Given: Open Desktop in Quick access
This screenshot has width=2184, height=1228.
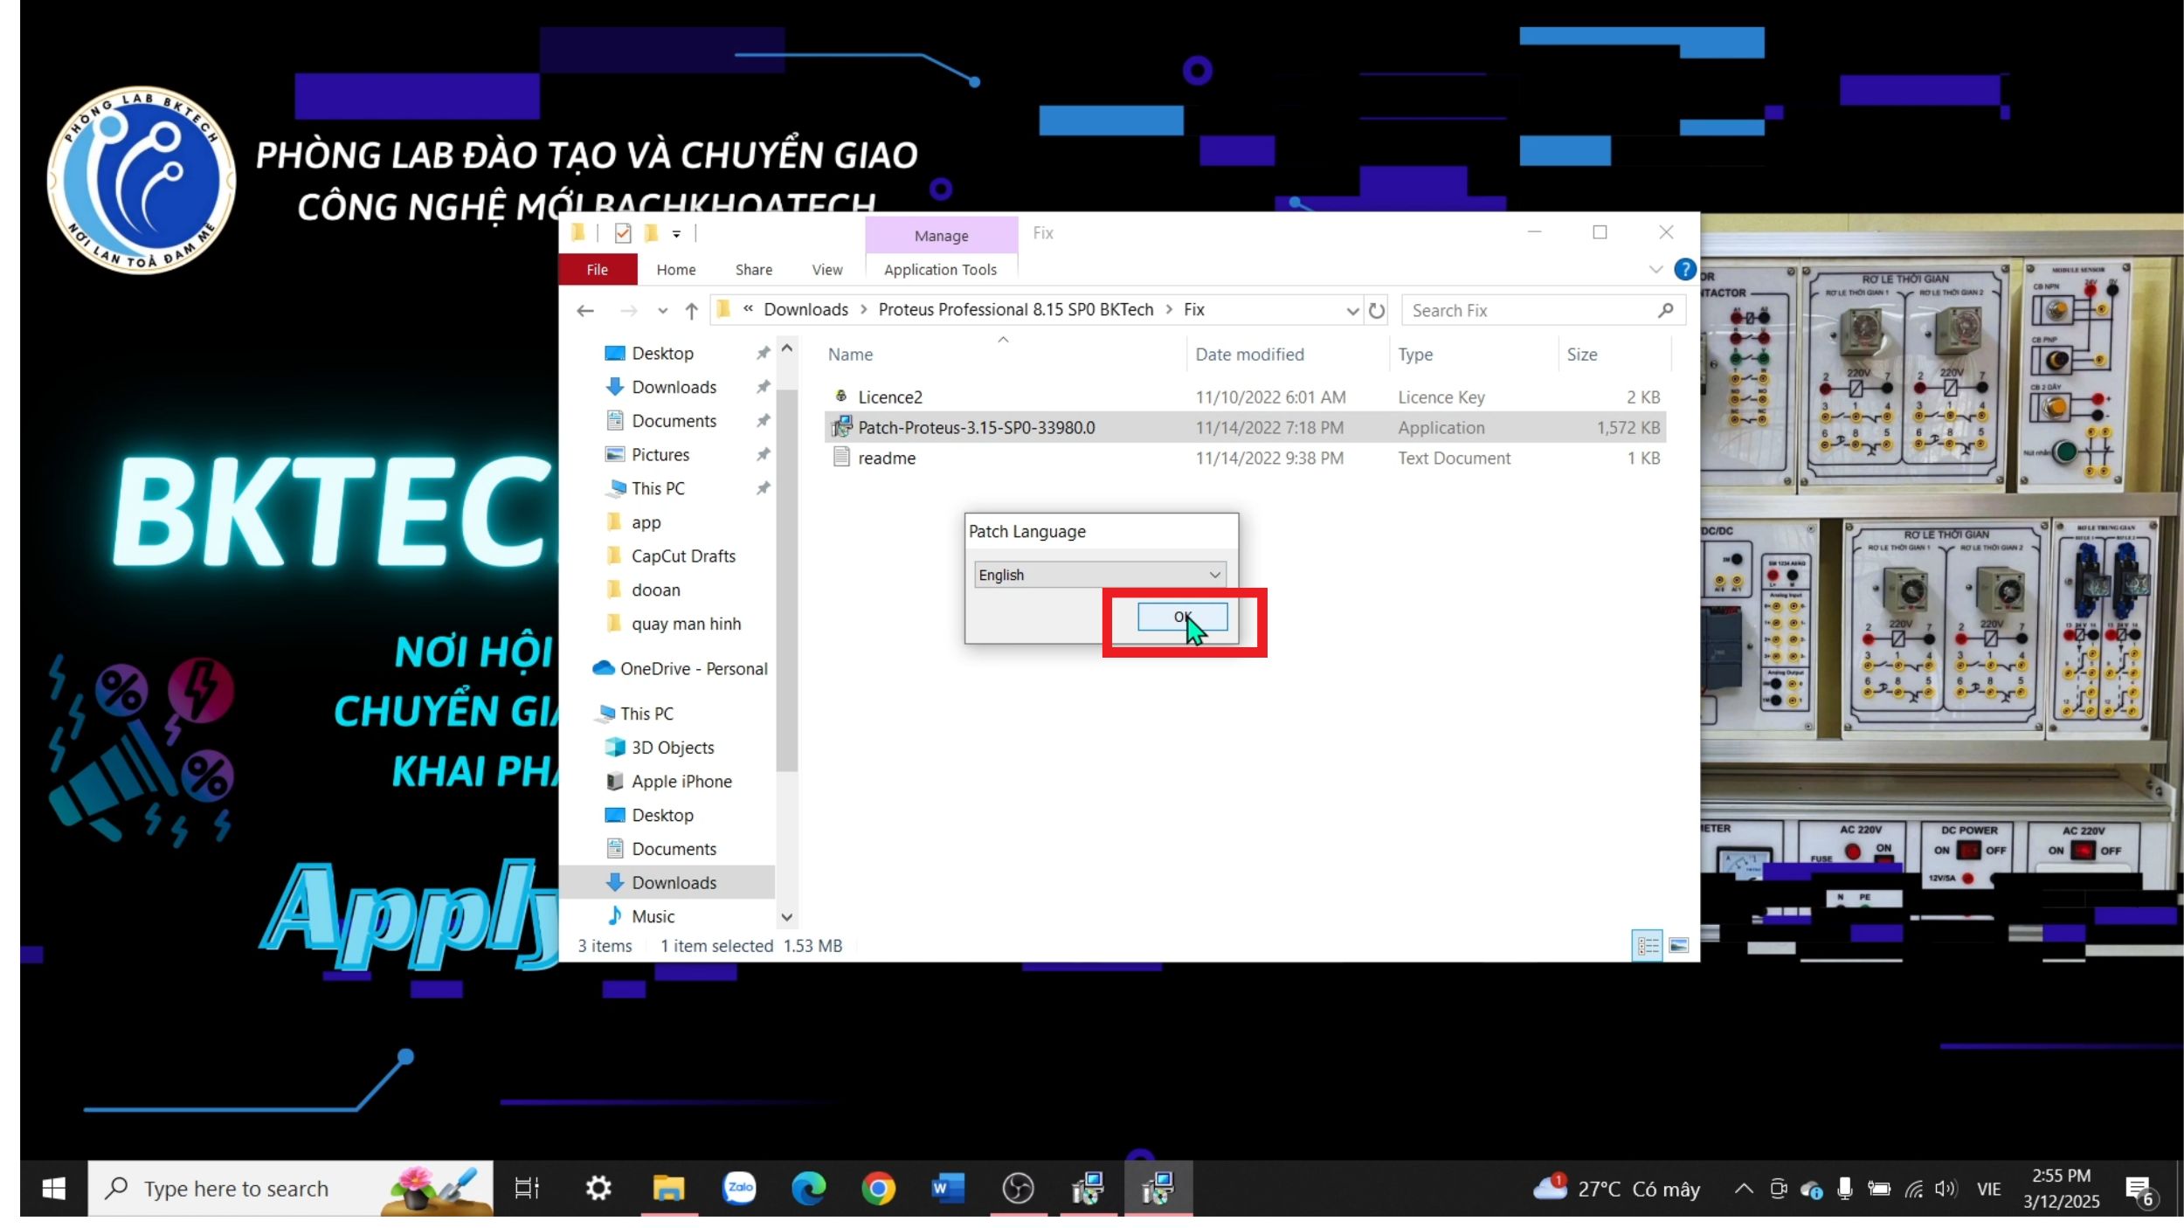Looking at the screenshot, I should pyautogui.click(x=662, y=353).
